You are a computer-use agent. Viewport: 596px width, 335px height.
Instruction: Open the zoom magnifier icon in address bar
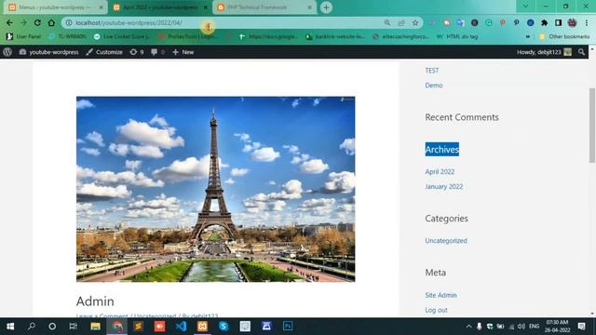coord(387,22)
